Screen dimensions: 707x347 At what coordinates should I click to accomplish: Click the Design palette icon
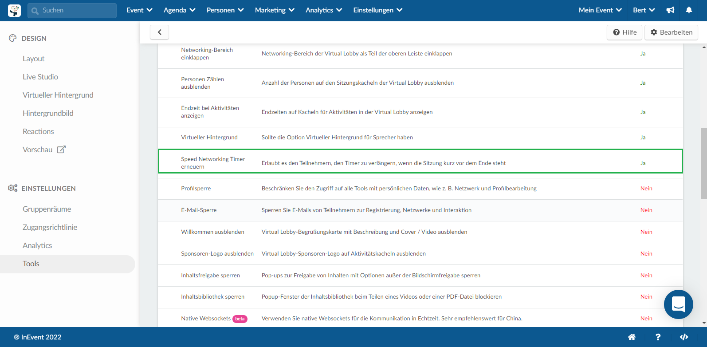tap(13, 38)
